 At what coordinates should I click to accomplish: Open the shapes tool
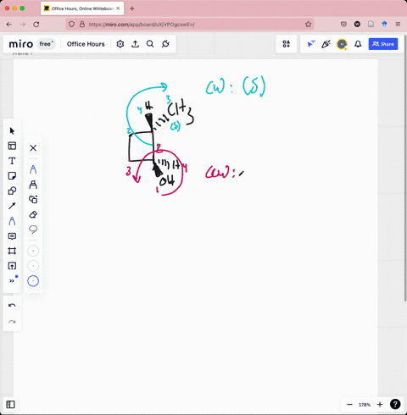point(12,191)
